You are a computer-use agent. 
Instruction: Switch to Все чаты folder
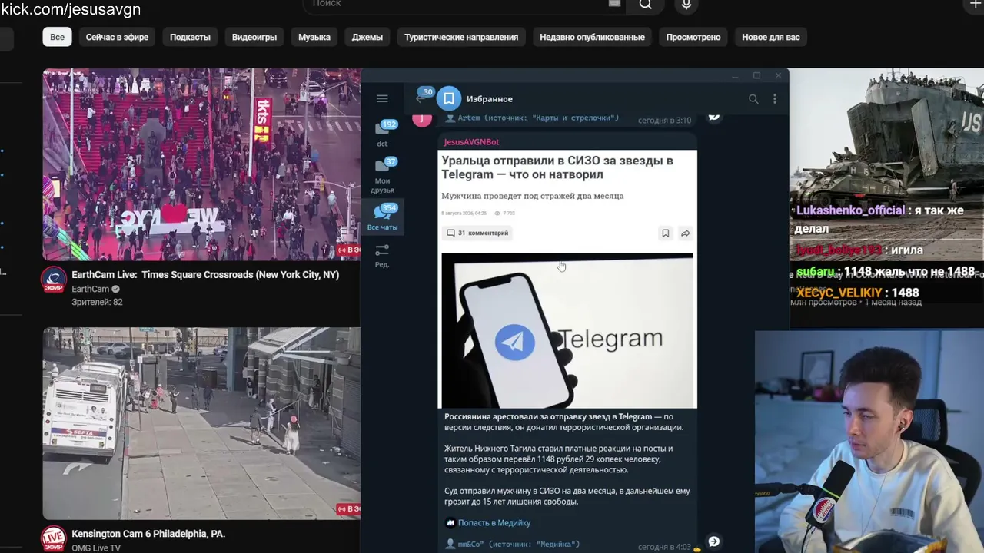(383, 217)
